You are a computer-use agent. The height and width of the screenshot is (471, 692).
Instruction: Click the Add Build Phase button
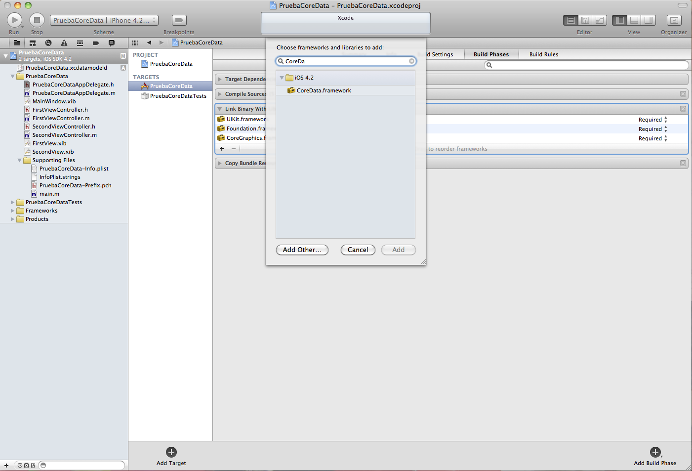655,456
